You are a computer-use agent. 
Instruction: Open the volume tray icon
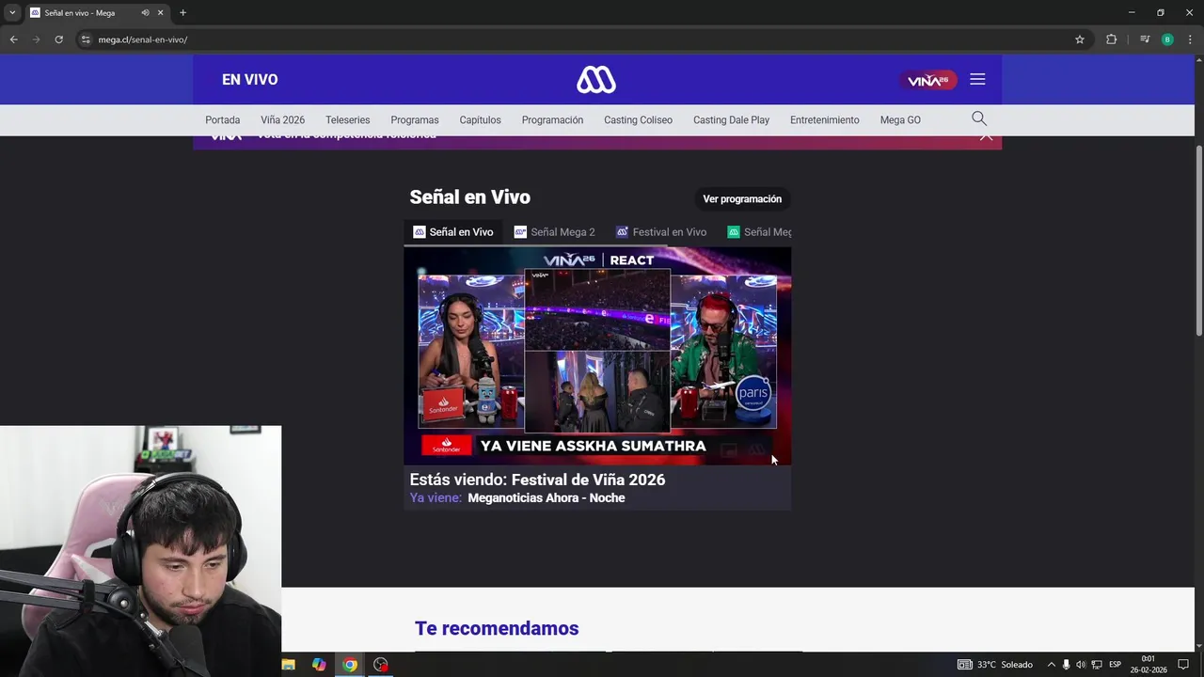(1081, 665)
